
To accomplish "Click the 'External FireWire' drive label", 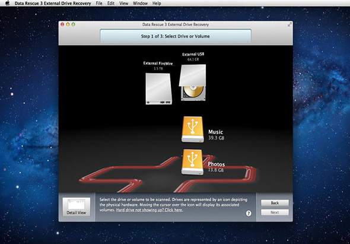I will coord(158,64).
